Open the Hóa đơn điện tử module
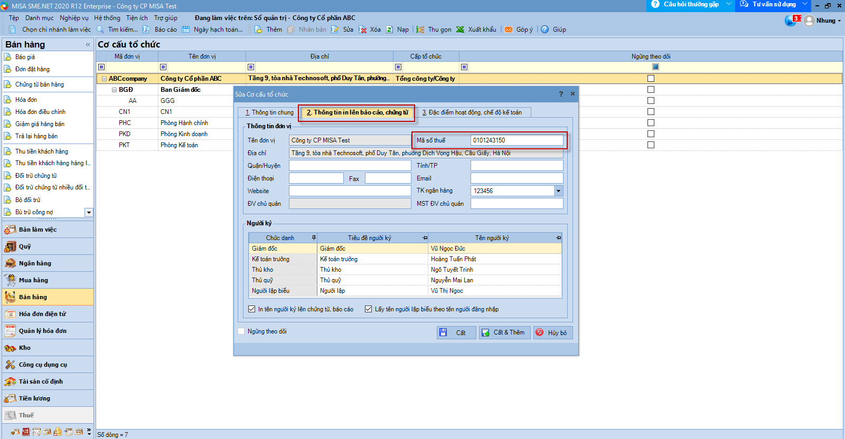845x439 pixels. (x=48, y=314)
